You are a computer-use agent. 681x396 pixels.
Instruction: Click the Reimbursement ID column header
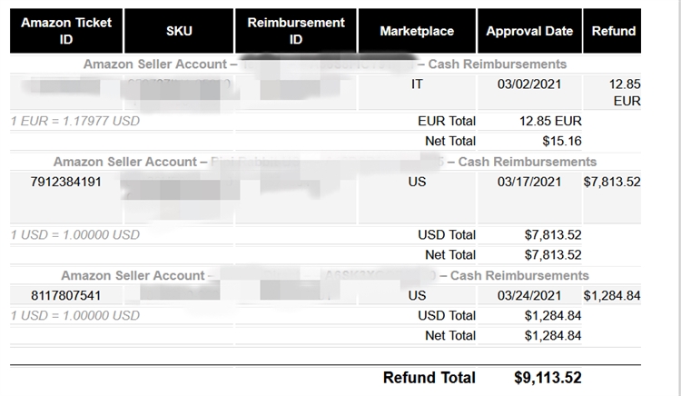[x=296, y=31]
